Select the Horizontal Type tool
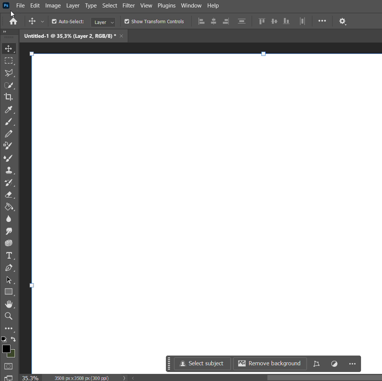382x381 pixels. coord(9,256)
